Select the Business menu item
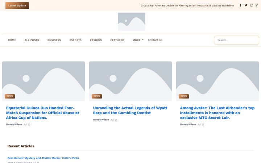Image resolution: width=261 pixels, height=163 pixels. (x=54, y=40)
